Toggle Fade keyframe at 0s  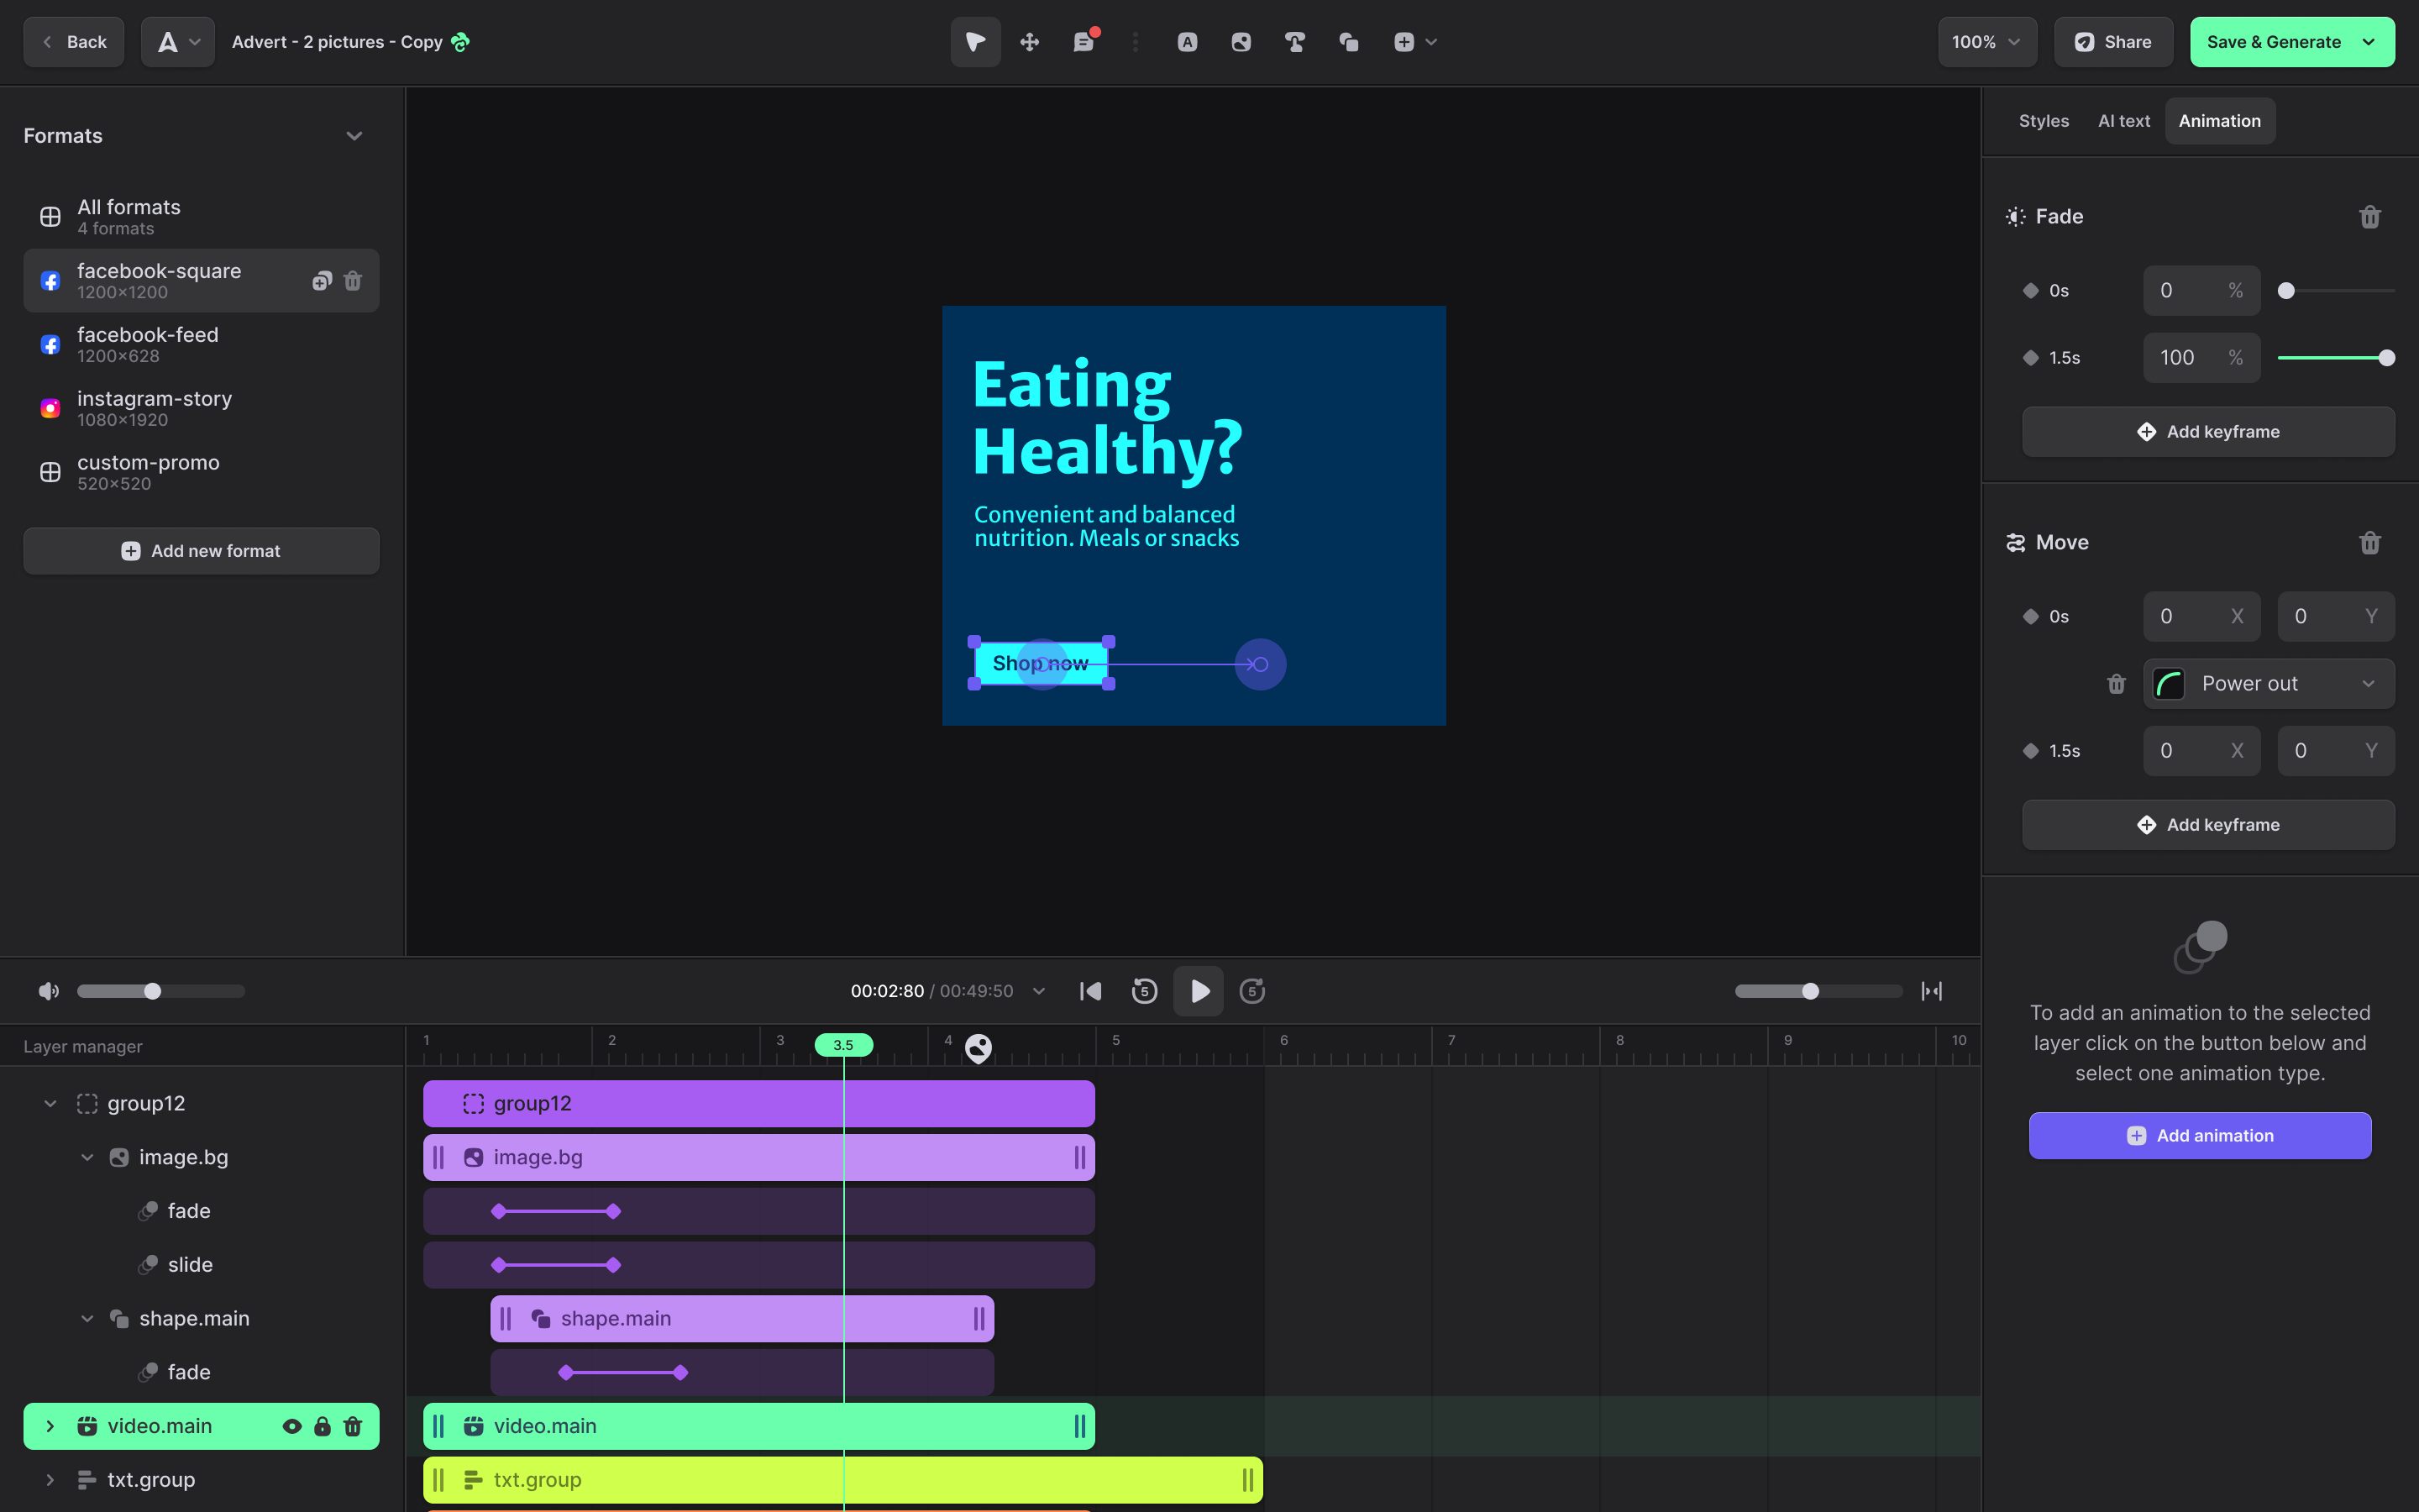2030,291
